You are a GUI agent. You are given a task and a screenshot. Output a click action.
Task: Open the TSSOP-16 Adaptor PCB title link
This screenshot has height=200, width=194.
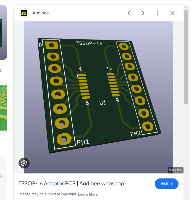[x=71, y=184]
